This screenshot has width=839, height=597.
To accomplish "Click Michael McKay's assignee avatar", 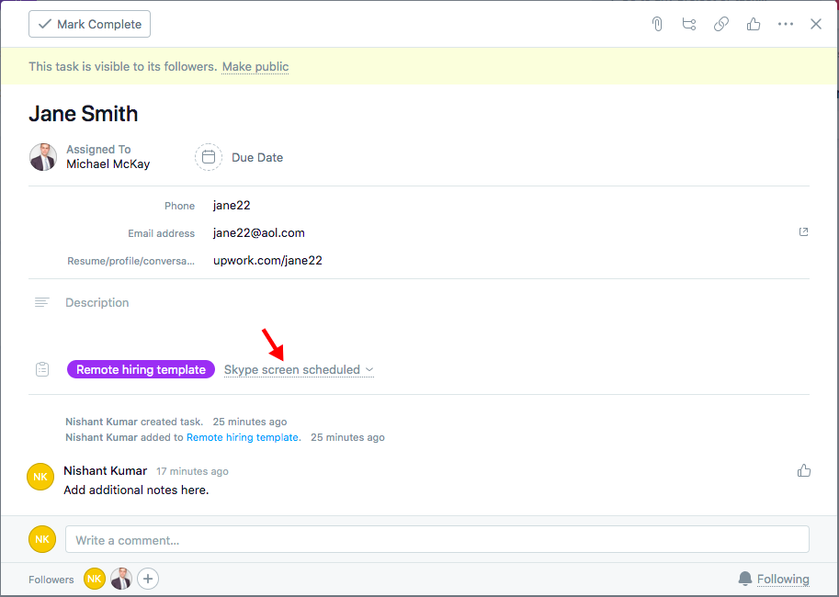I will pos(43,157).
